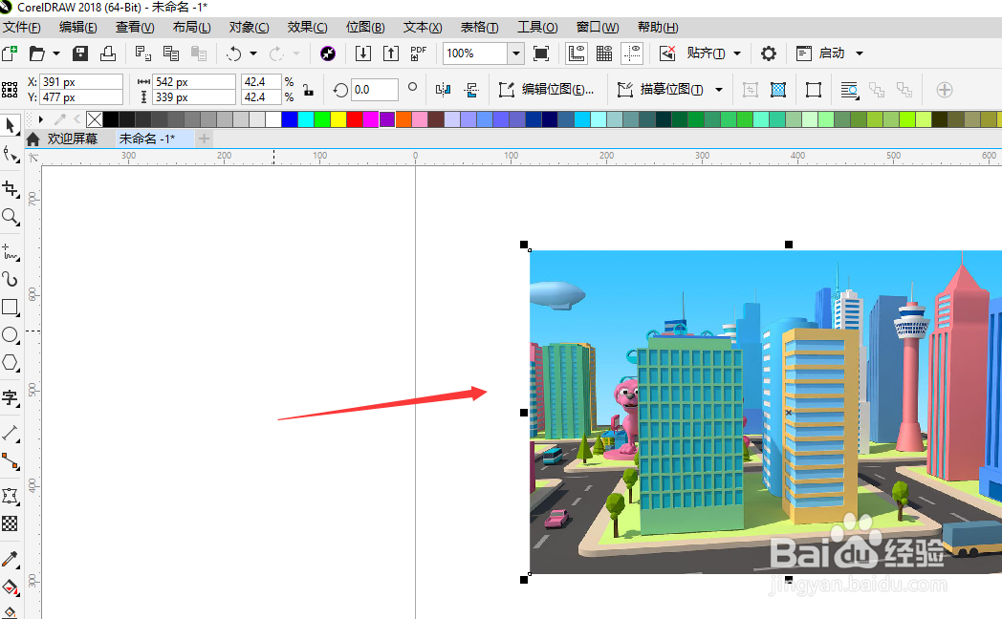Screen dimensions: 1002x619
Task: Select the Polygon tool
Action: pyautogui.click(x=11, y=362)
